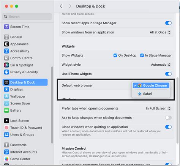
Task: Click the Accessibility icon in sidebar
Action: pos(6,51)
